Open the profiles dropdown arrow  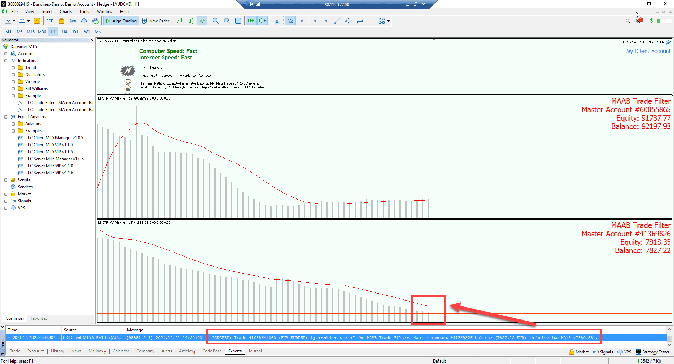coord(28,21)
